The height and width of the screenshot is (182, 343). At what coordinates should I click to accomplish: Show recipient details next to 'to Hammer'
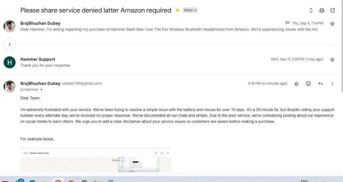[x=41, y=90]
